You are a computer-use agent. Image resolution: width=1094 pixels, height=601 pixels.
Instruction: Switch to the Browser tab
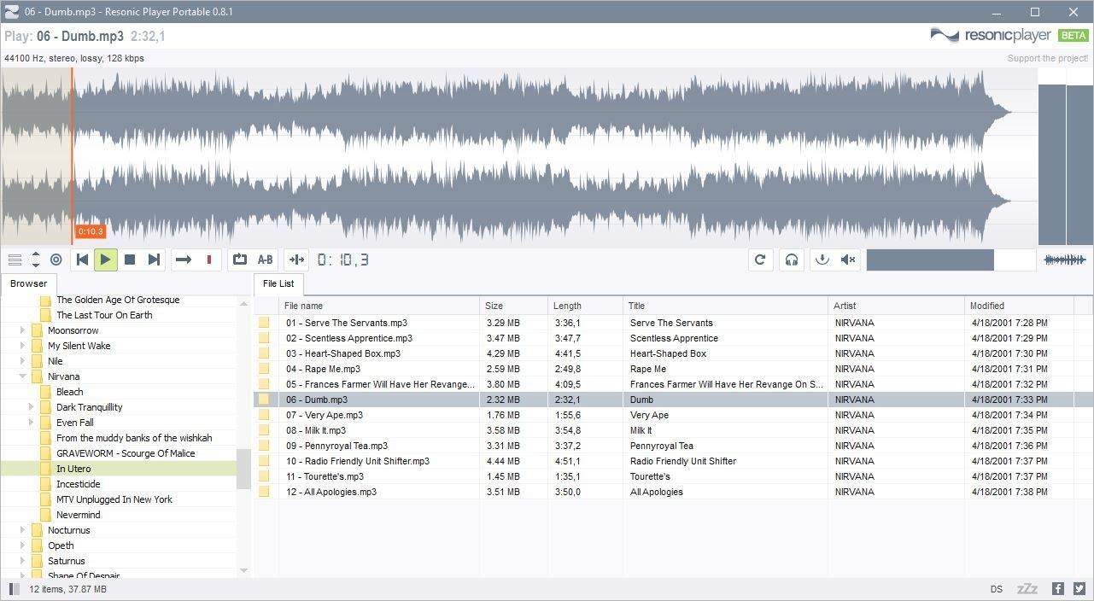pos(29,283)
